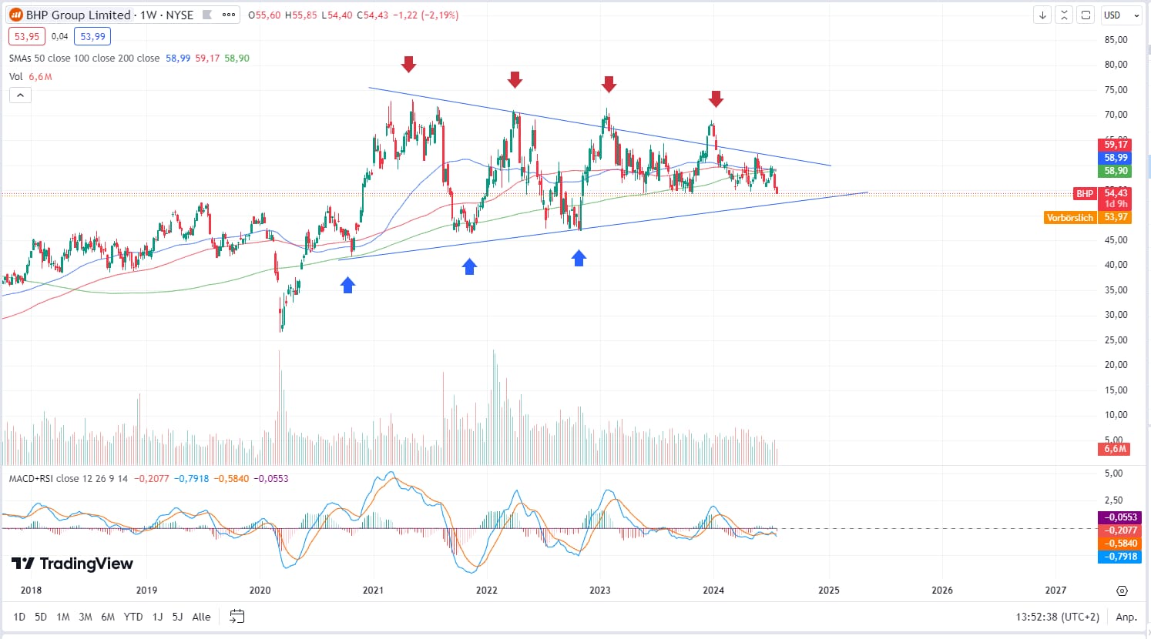Viewport: 1151px width, 639px height.
Task: Select the Alle time range
Action: click(x=201, y=617)
